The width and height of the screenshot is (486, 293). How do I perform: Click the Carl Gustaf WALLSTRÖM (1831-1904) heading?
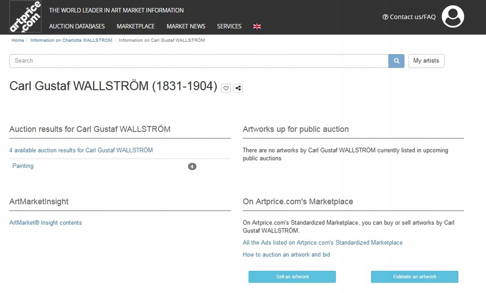tap(113, 86)
